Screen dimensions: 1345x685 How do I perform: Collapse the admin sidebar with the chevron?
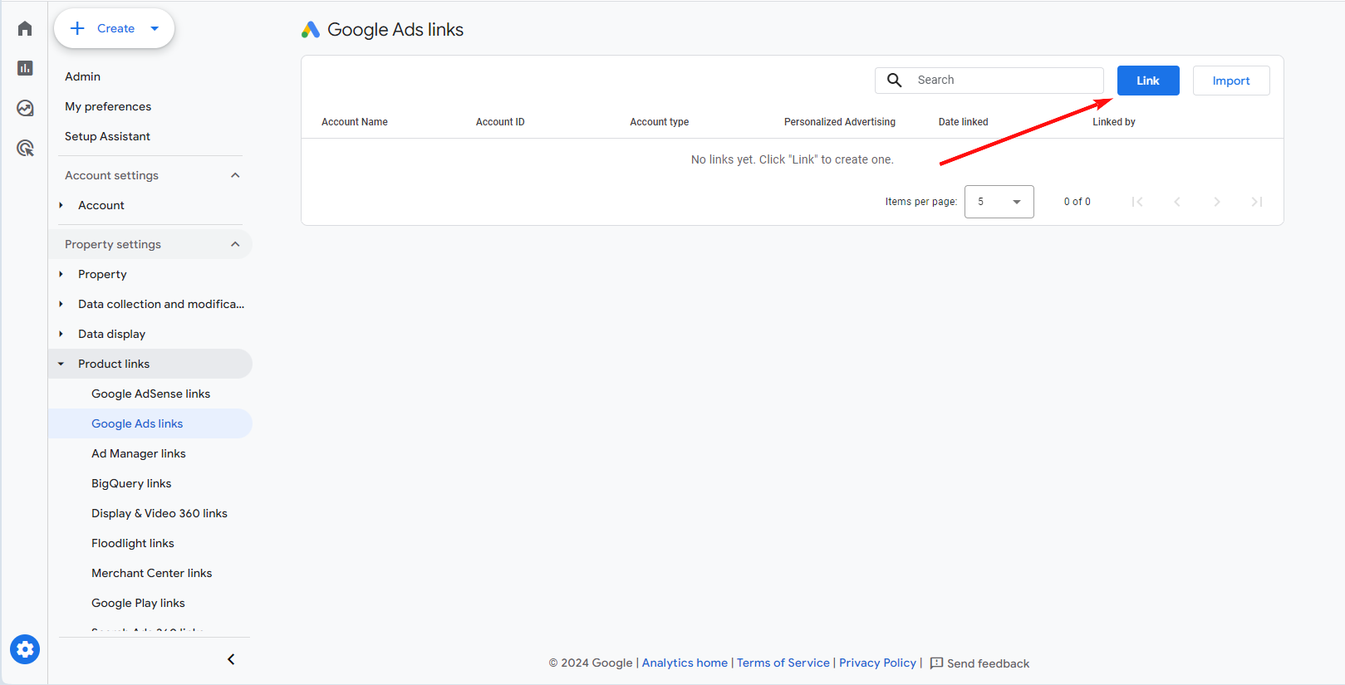tap(231, 659)
